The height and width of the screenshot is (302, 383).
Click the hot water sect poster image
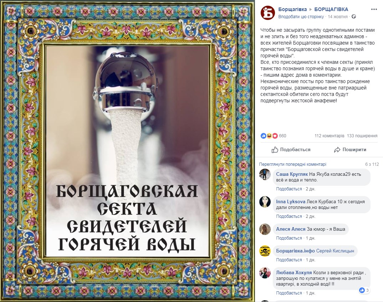click(127, 151)
